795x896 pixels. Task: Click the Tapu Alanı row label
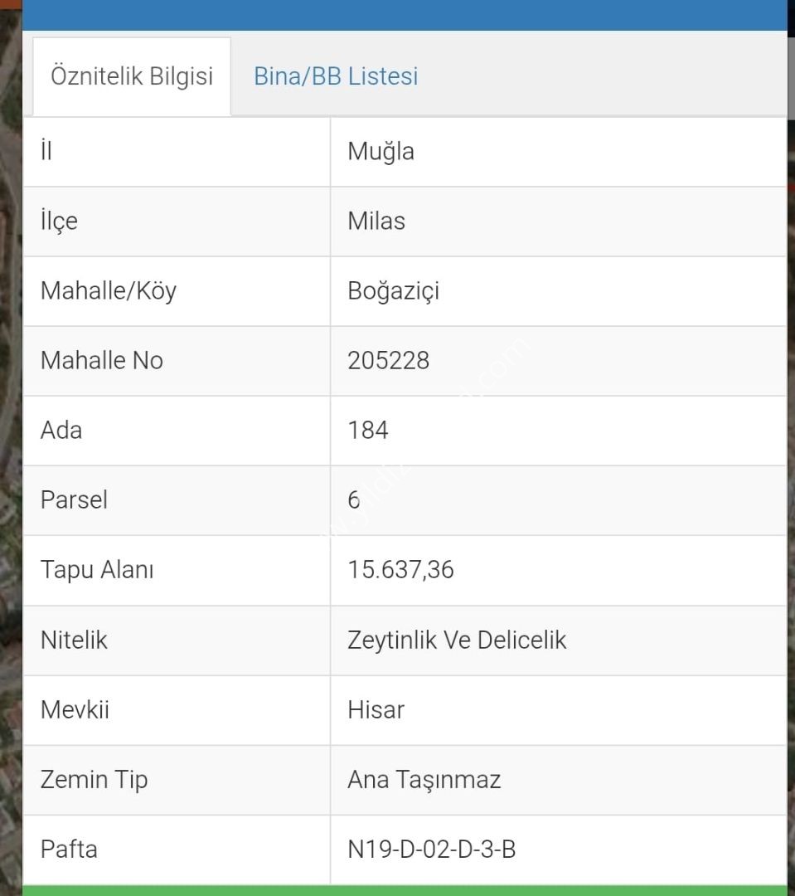pyautogui.click(x=97, y=570)
